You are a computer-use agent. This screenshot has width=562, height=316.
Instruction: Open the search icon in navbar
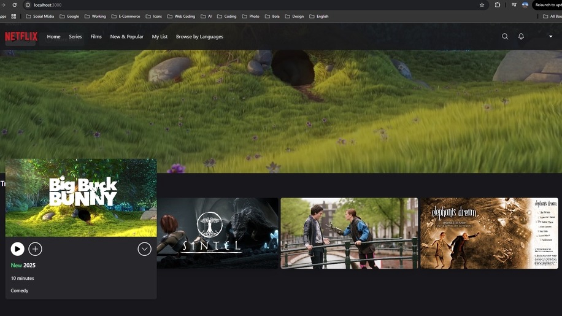[505, 37]
